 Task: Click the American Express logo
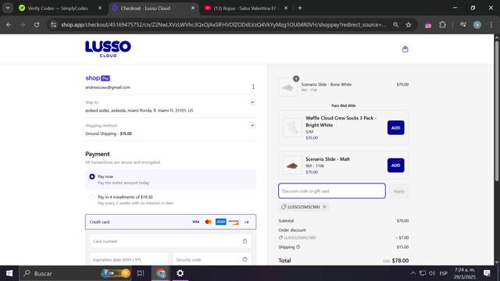click(x=220, y=222)
